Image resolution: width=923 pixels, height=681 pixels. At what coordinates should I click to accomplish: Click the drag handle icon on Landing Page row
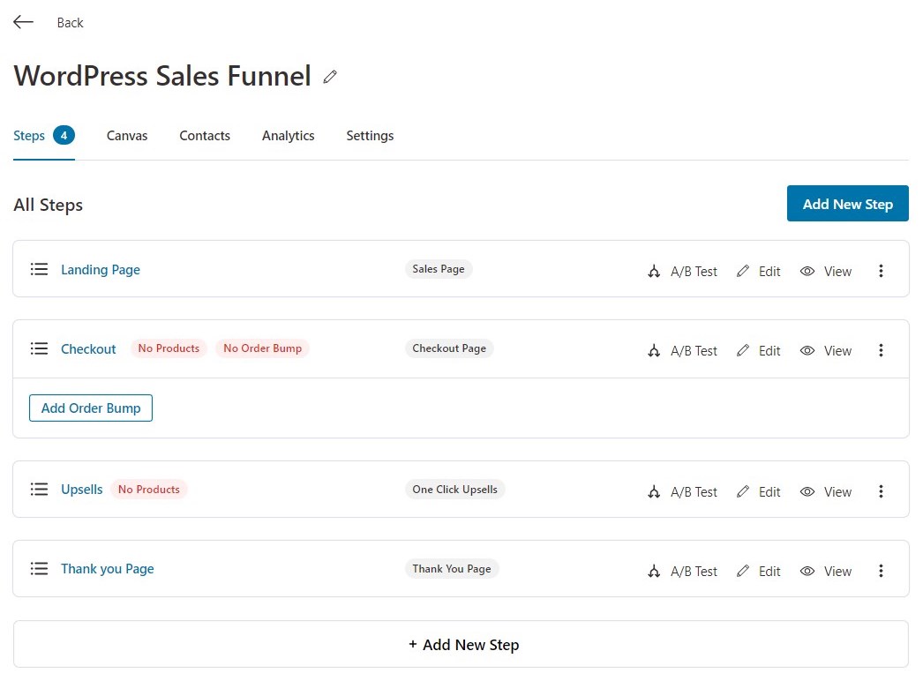click(39, 270)
